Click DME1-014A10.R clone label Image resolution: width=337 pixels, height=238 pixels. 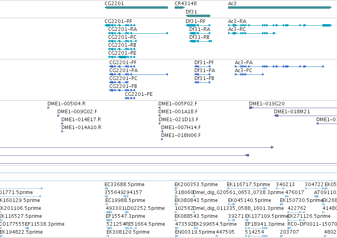[82, 127]
